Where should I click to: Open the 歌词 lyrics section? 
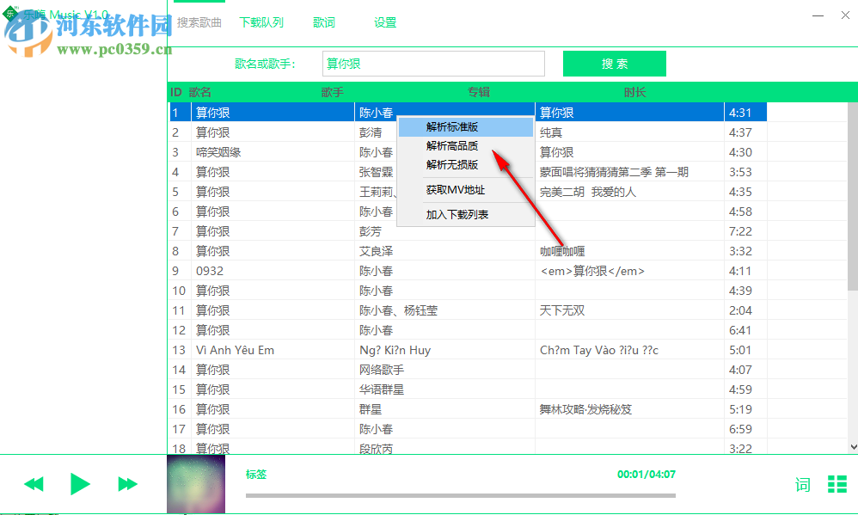[324, 22]
